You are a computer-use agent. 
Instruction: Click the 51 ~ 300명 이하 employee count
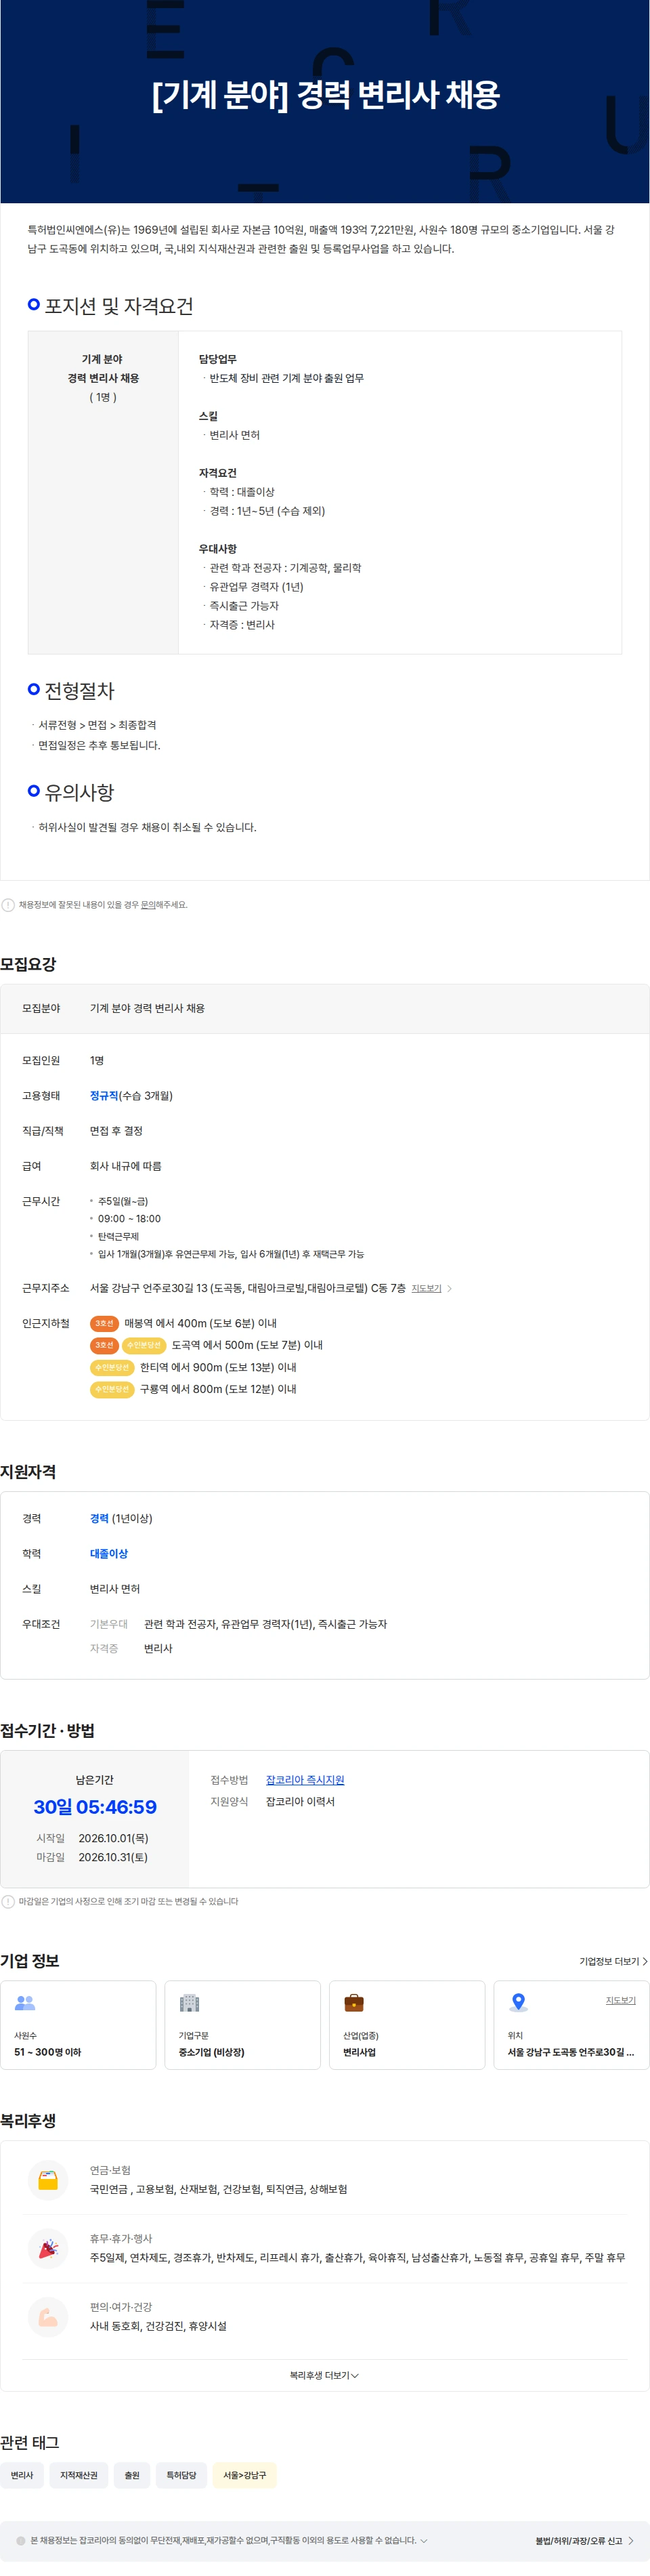[47, 2052]
